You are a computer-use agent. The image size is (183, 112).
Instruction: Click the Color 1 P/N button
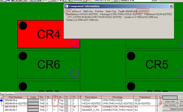tap(170, 102)
